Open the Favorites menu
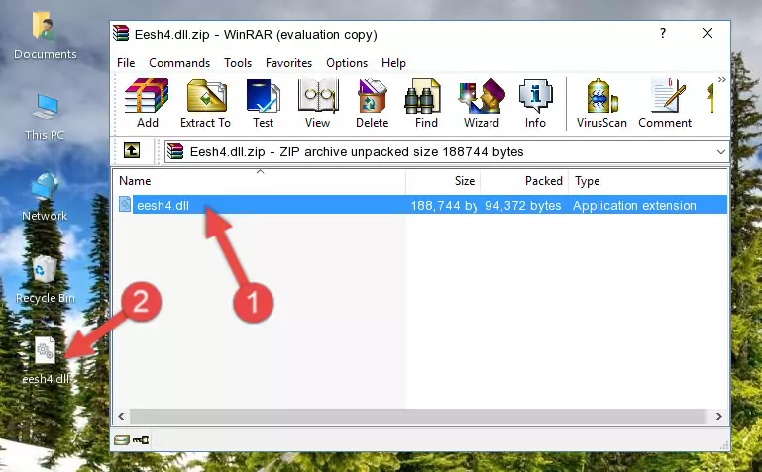Viewport: 762px width, 472px height. coord(288,63)
